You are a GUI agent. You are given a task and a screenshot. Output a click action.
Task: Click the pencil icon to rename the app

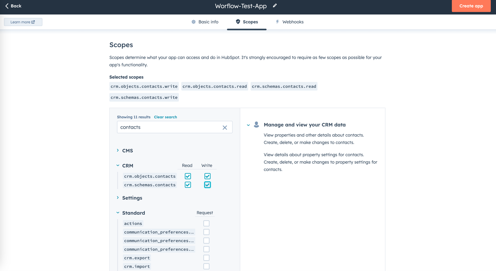tap(275, 6)
